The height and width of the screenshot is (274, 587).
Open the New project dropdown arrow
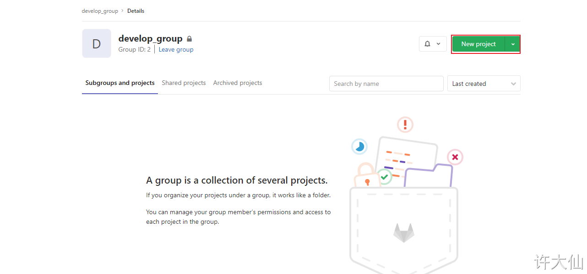coord(513,44)
